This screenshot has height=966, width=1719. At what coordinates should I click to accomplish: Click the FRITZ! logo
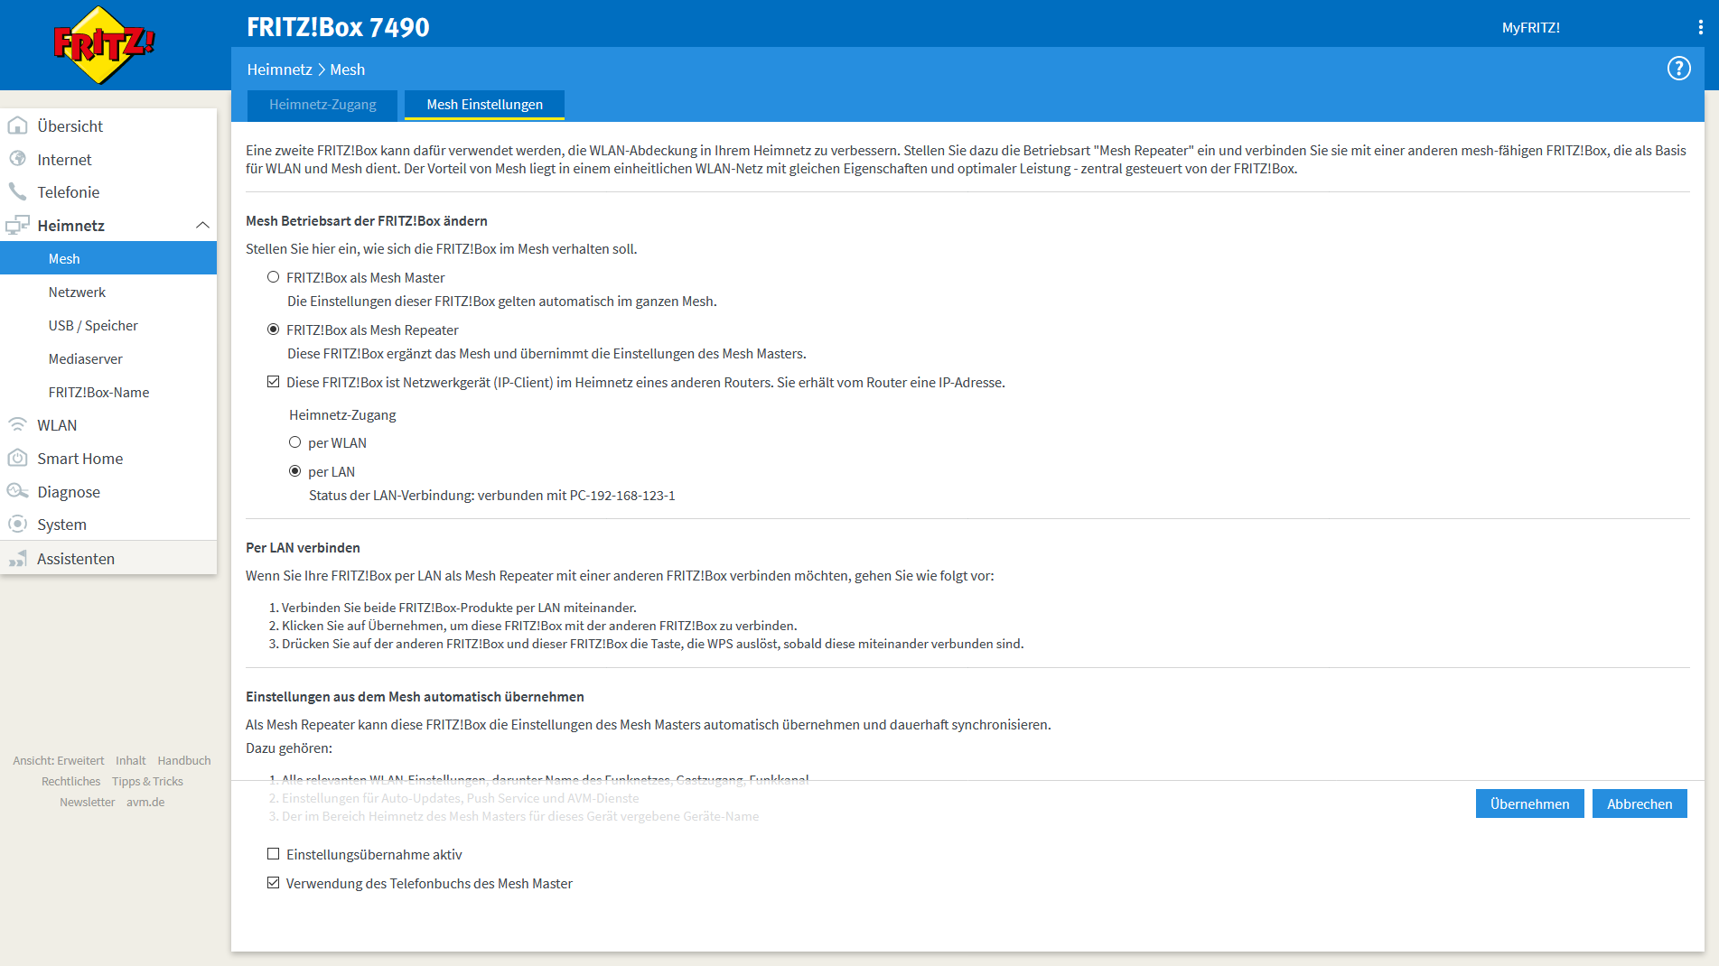105,44
